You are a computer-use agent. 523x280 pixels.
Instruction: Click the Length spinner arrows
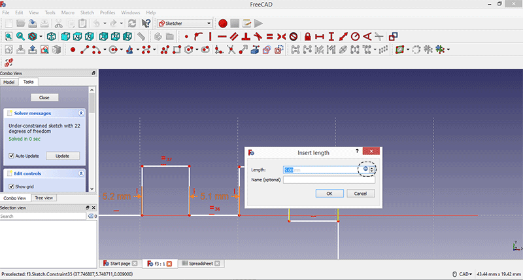tap(372, 169)
